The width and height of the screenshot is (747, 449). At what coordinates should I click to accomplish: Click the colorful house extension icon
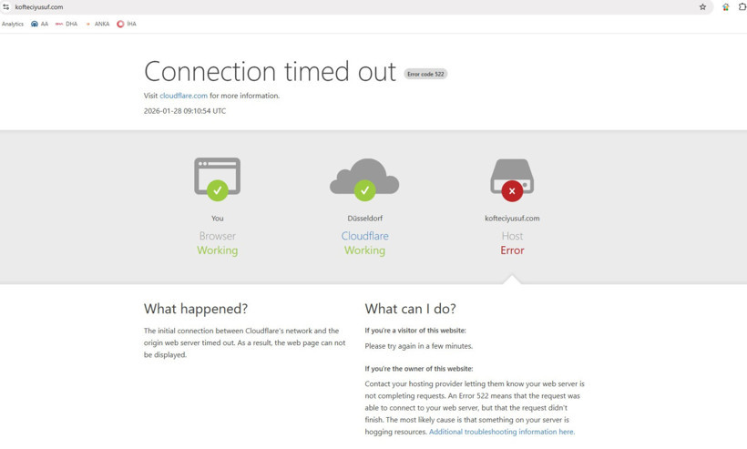pyautogui.click(x=725, y=7)
